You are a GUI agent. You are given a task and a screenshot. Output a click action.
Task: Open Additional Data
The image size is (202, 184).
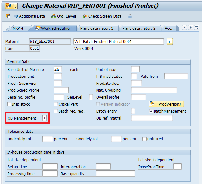click(x=29, y=16)
